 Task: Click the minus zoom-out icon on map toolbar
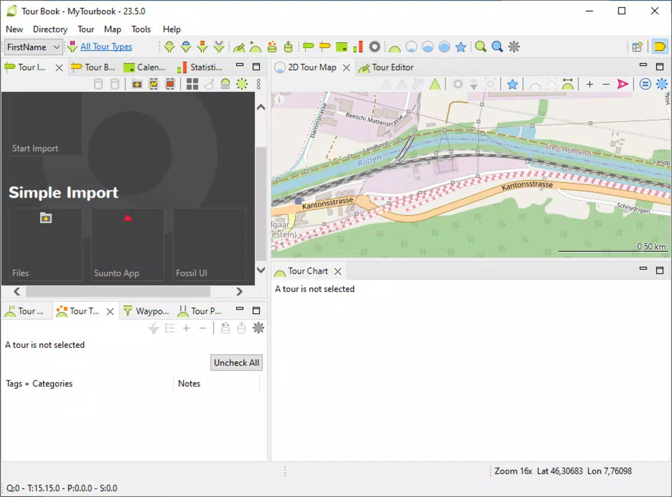606,84
